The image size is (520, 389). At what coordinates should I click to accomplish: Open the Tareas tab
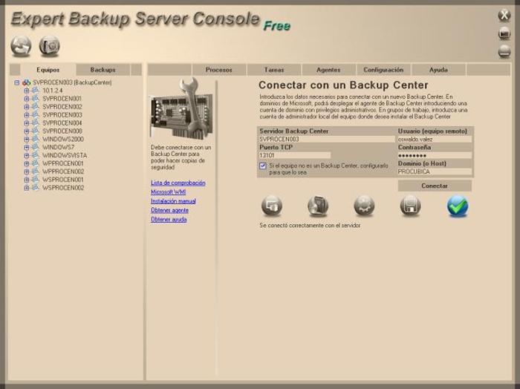(x=274, y=70)
